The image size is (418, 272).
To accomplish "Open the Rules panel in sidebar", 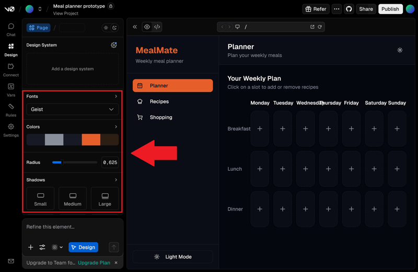I will pyautogui.click(x=11, y=110).
